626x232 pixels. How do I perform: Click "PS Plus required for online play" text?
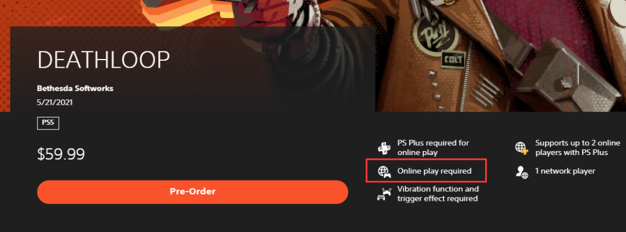pyautogui.click(x=433, y=148)
